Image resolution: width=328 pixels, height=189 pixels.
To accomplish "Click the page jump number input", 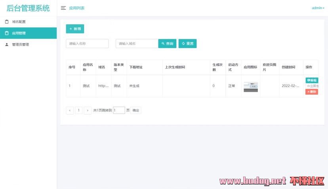I will pyautogui.click(x=119, y=111).
